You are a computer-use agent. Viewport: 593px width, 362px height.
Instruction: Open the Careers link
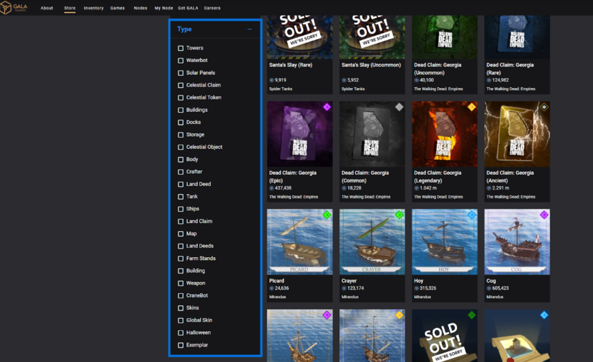[x=212, y=8]
